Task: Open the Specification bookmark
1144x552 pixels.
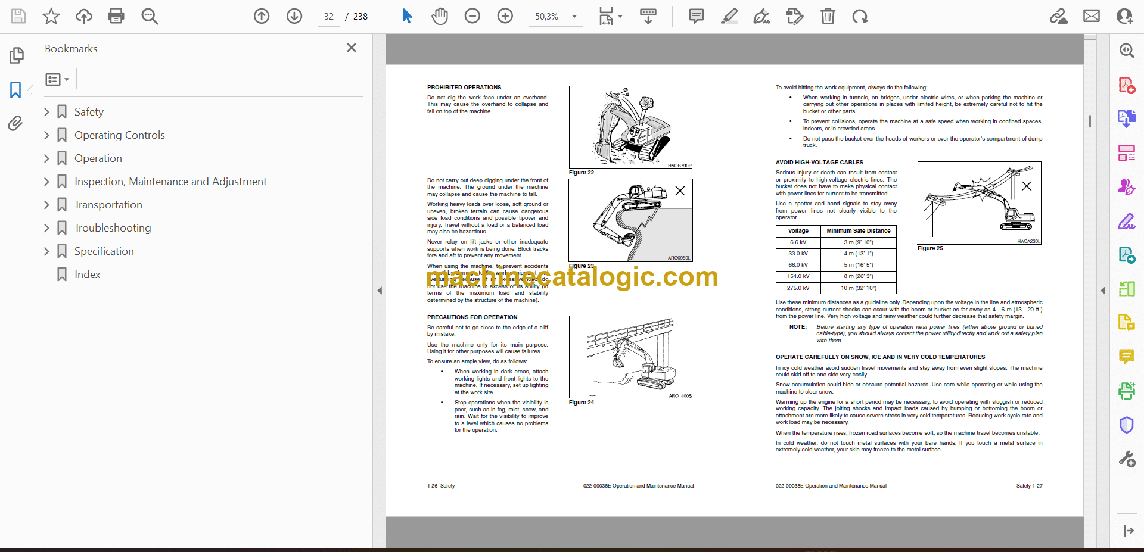Action: (x=104, y=251)
